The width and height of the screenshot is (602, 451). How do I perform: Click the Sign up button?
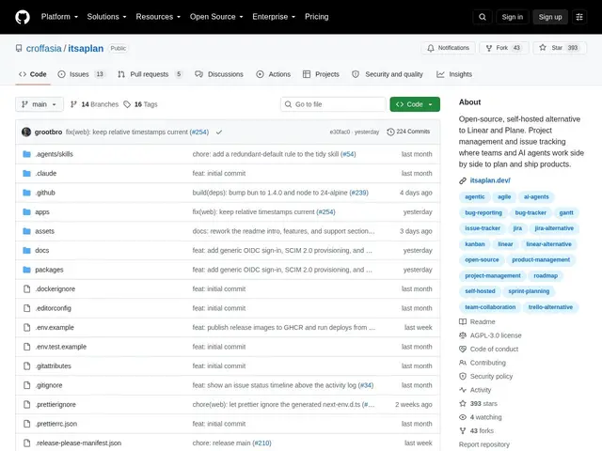point(549,17)
